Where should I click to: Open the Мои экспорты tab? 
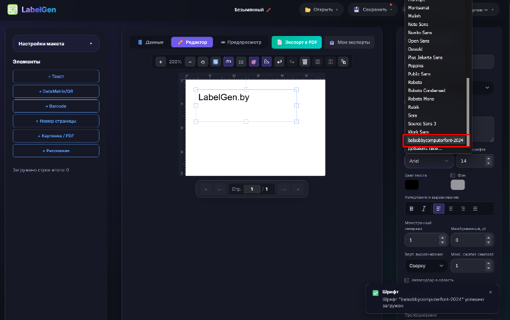tap(350, 42)
